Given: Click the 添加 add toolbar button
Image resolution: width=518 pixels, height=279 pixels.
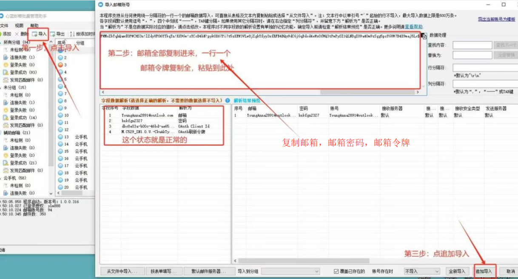Looking at the screenshot, I should point(6,34).
